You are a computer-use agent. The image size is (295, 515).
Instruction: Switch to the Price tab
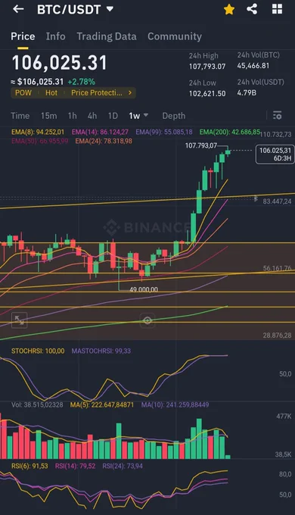click(x=23, y=36)
